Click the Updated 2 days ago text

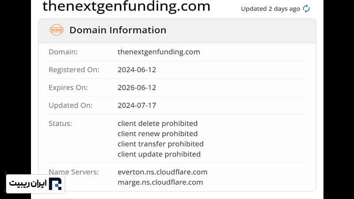[x=270, y=9]
